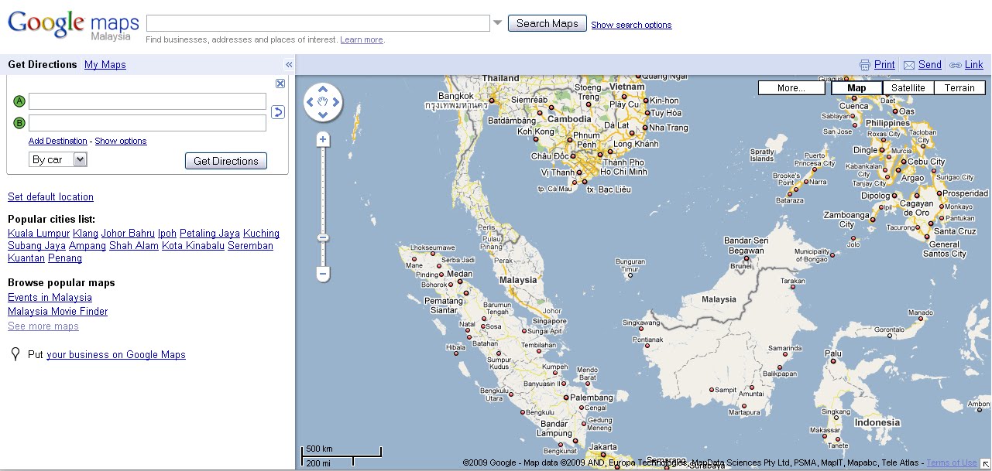992x471 pixels.
Task: Open the By car travel mode dropdown
Action: click(58, 159)
